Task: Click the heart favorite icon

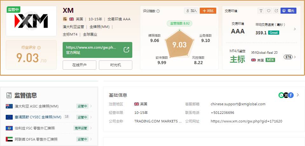Action: [x=268, y=11]
